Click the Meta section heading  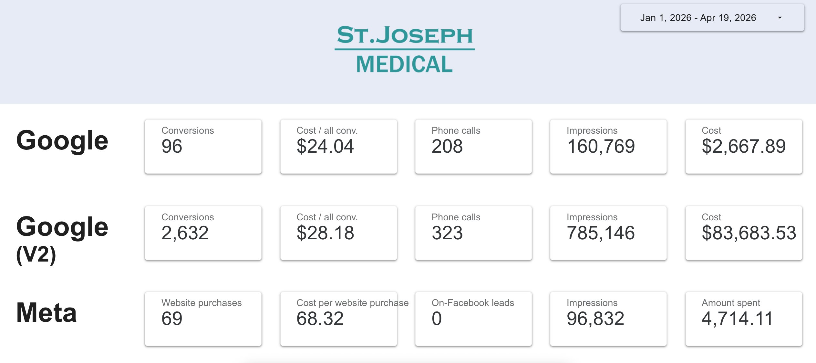[x=46, y=312]
